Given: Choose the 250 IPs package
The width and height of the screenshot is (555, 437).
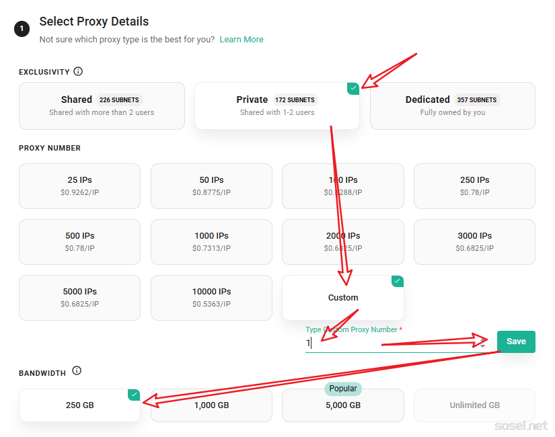Looking at the screenshot, I should pos(474,186).
